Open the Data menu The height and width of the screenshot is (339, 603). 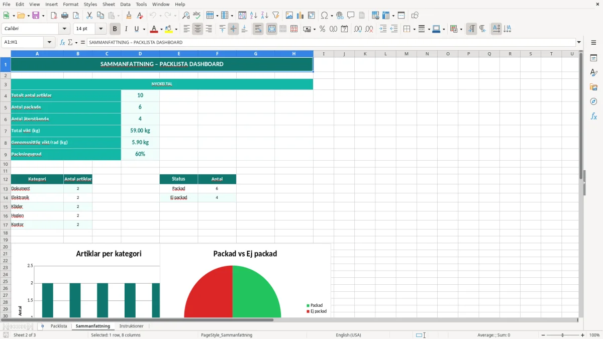(x=125, y=4)
